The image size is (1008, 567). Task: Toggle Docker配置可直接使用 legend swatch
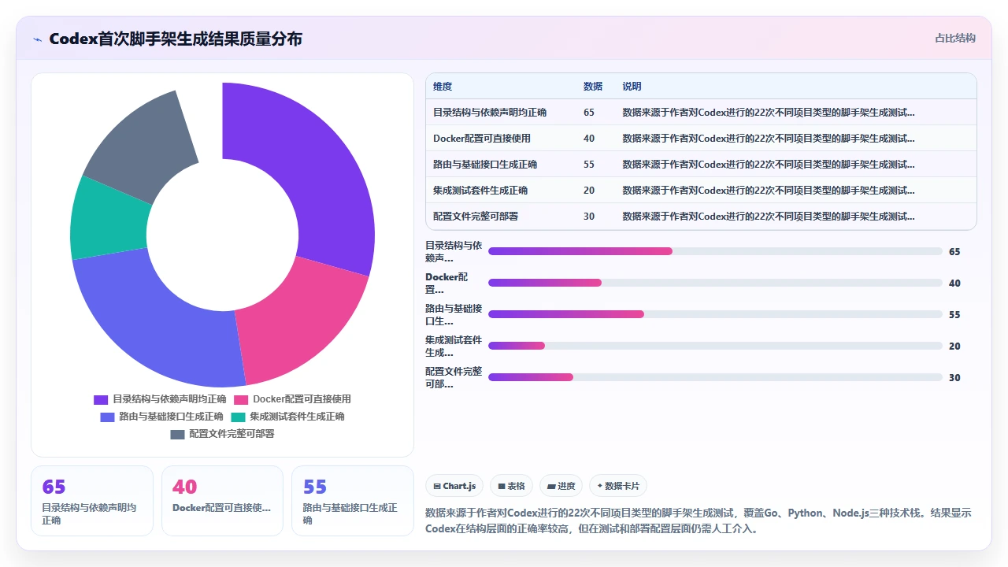[241, 399]
